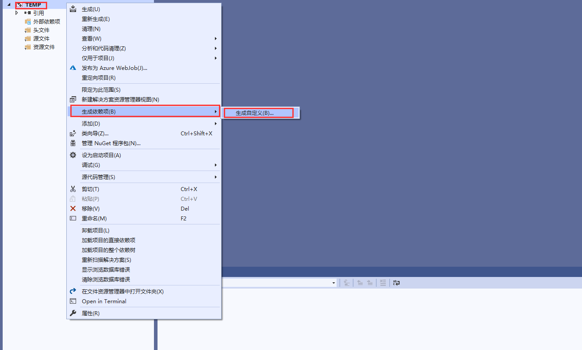Click the icon beside 新建解决方案资源管理器视图

click(73, 99)
